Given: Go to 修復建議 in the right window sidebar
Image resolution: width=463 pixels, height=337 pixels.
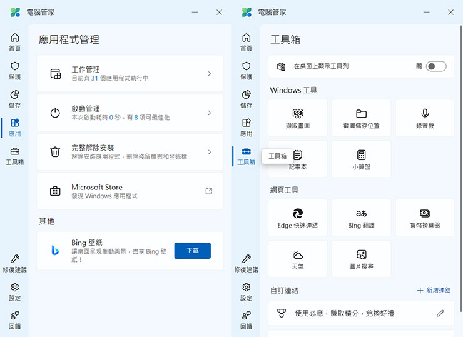Looking at the screenshot, I should [247, 263].
